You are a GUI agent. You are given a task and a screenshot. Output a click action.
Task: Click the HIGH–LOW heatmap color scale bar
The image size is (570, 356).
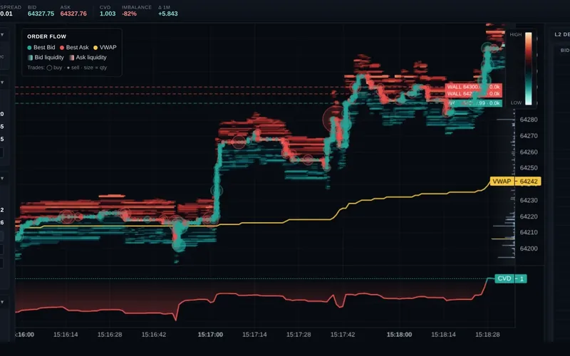528,68
